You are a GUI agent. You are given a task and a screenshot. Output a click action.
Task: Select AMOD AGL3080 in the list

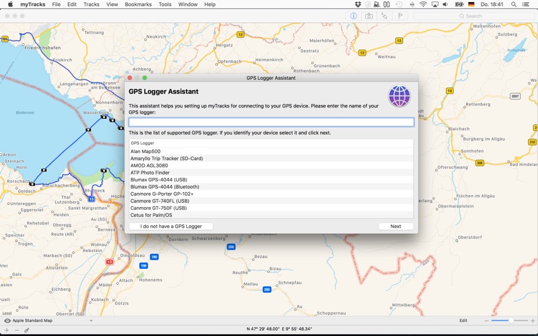tap(271, 165)
